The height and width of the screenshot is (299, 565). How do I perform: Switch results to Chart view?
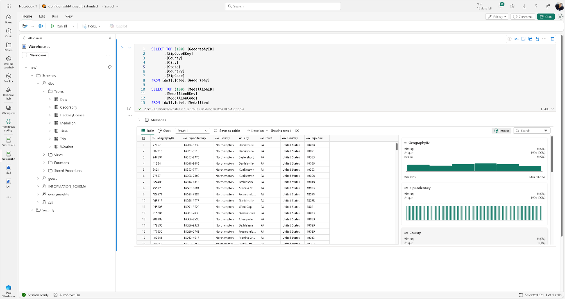tap(164, 131)
